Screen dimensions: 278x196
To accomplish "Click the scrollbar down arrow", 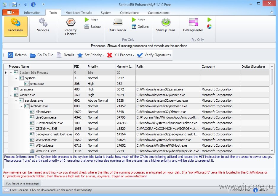I will (272, 151).
